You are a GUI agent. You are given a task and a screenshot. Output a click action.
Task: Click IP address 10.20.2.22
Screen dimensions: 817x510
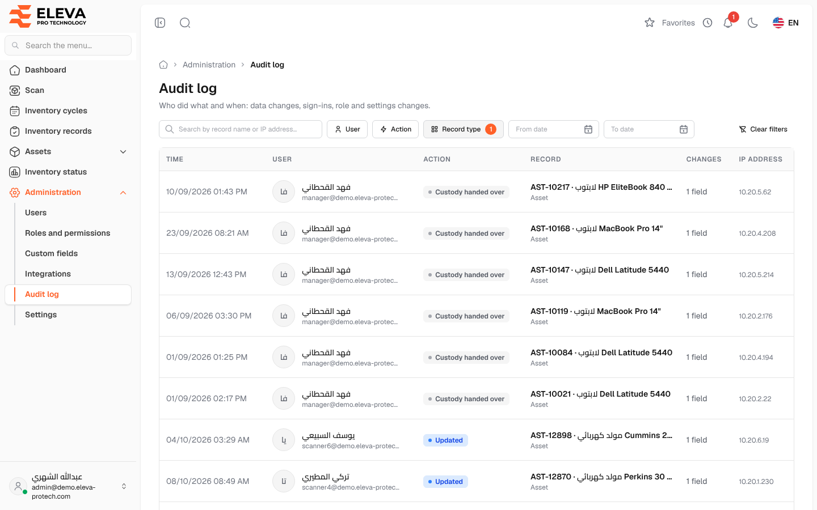pos(755,399)
